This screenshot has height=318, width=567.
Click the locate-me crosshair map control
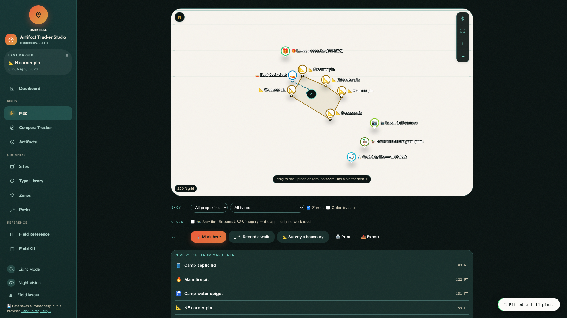pos(463,19)
